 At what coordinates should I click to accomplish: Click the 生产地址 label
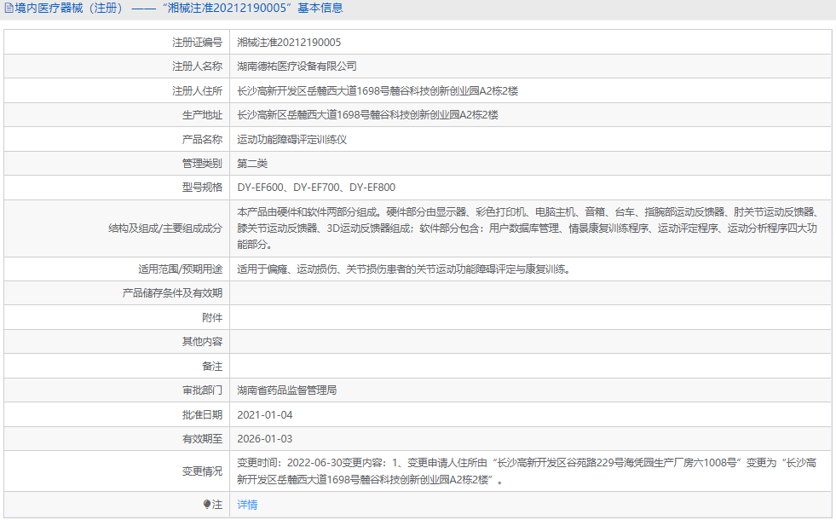(x=202, y=115)
